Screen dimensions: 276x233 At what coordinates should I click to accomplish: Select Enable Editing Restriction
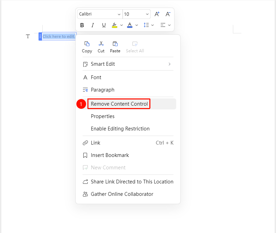tap(128, 129)
